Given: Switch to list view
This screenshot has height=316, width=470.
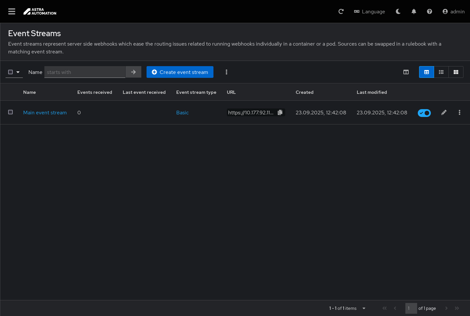Looking at the screenshot, I should (x=441, y=72).
